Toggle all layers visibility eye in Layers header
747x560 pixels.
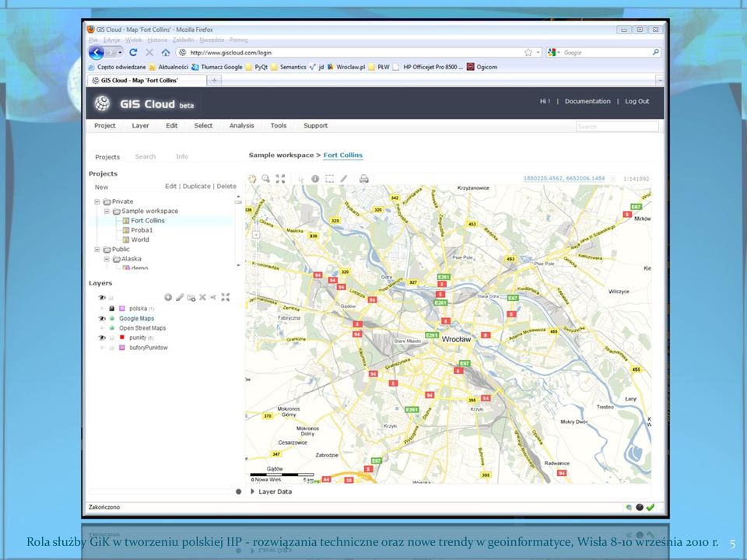(101, 298)
